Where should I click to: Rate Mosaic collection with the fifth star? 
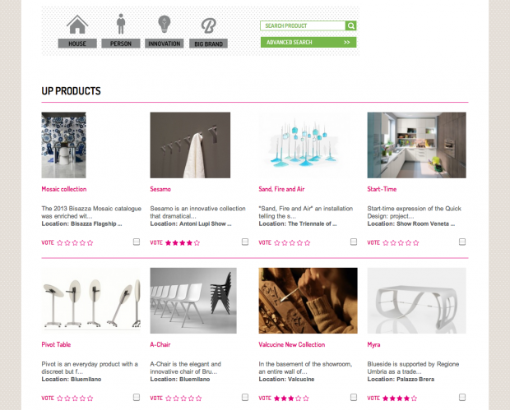pos(90,243)
